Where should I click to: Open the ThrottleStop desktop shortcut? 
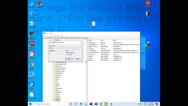pyautogui.click(x=148, y=4)
